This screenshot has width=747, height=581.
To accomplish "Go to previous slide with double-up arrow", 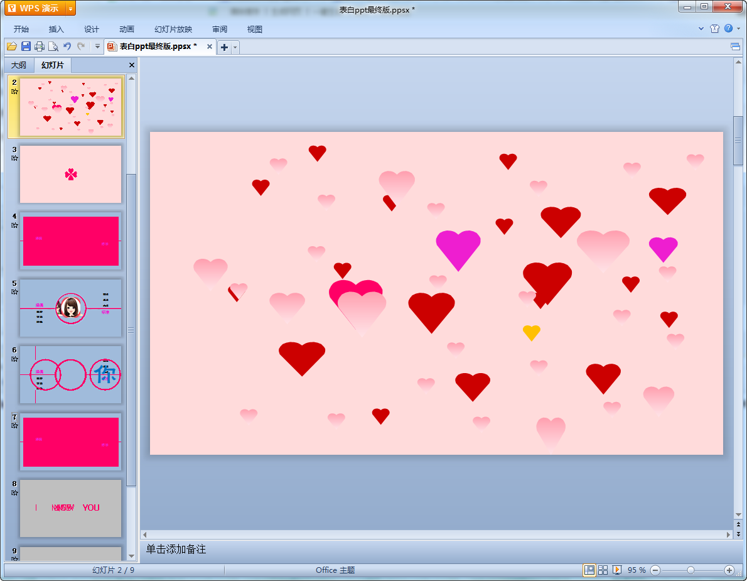I will (x=738, y=524).
